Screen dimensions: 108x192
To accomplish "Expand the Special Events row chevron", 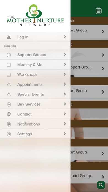I will [x=65, y=94].
